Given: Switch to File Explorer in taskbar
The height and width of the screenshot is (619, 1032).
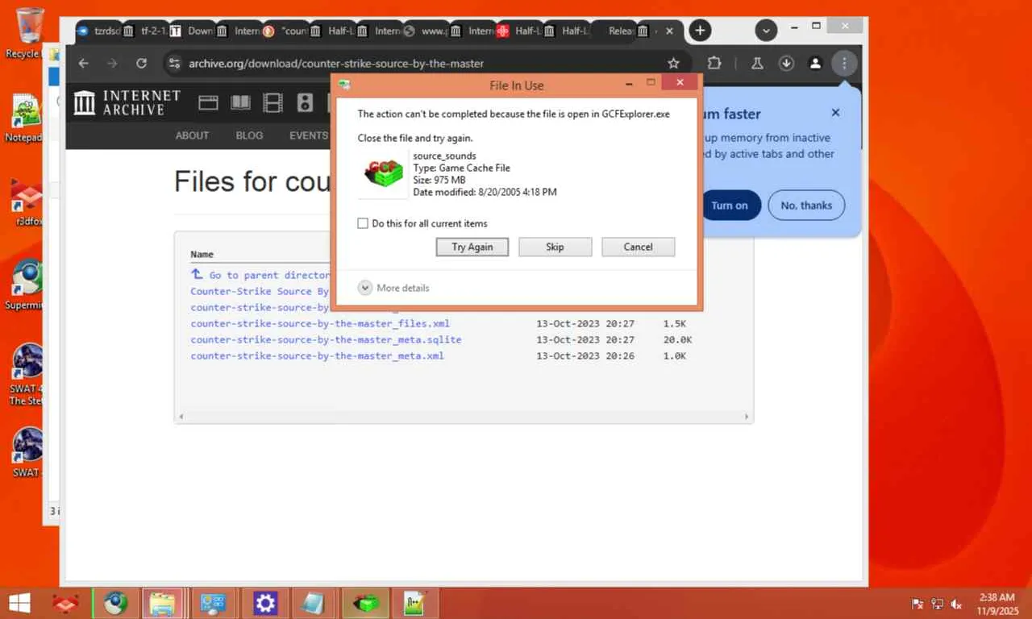Looking at the screenshot, I should click(164, 603).
